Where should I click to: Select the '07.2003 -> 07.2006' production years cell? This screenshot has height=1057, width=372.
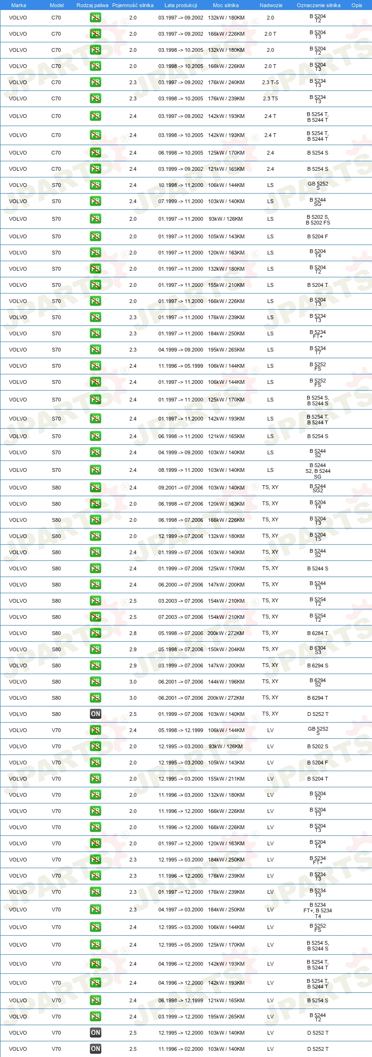[181, 617]
